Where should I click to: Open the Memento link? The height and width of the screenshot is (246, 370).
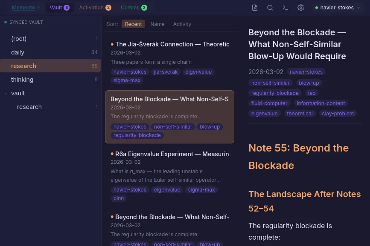tap(23, 7)
